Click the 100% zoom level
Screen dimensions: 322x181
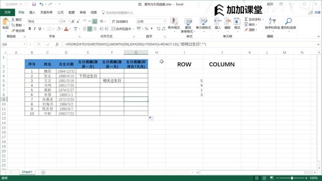tap(313, 178)
